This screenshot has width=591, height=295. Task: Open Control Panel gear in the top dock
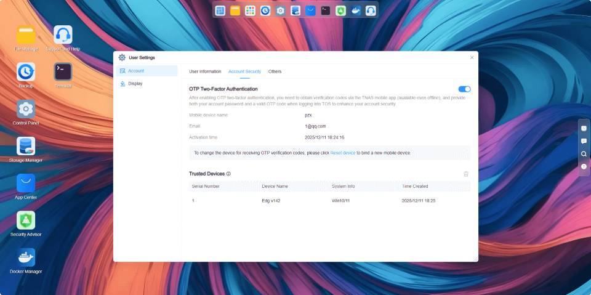281,10
